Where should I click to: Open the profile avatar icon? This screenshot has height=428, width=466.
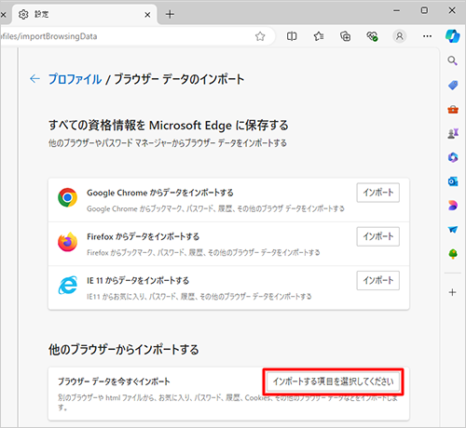400,36
